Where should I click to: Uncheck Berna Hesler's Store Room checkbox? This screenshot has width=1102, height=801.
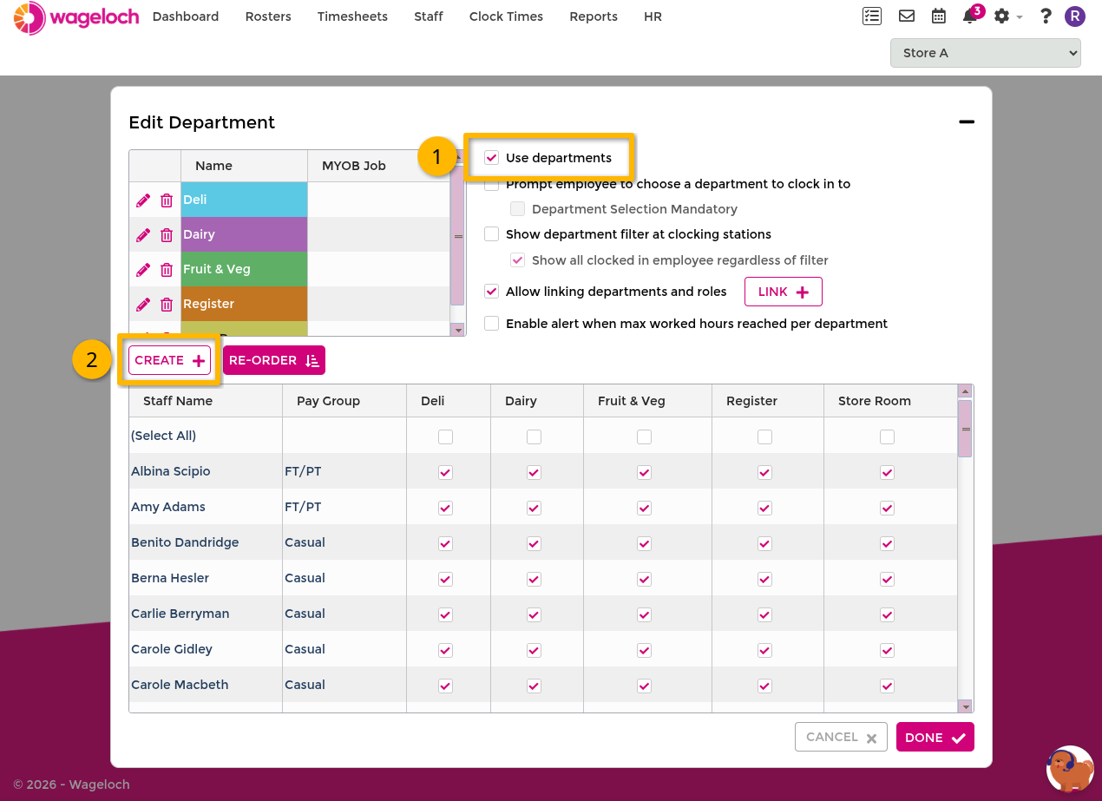click(887, 579)
